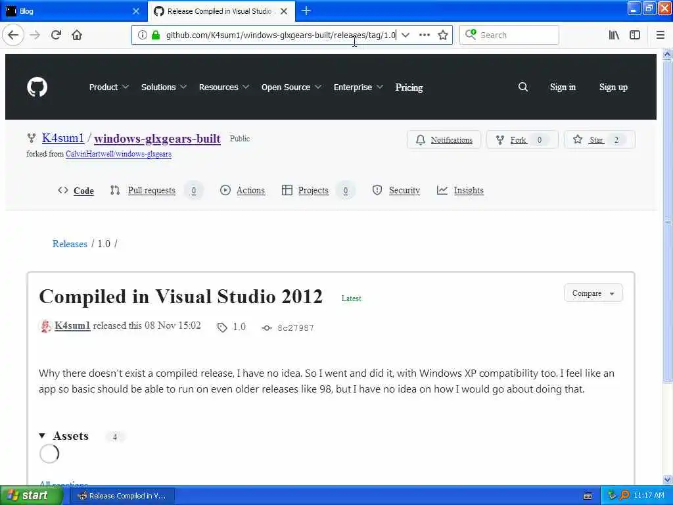Click the browser Back arrow button
Image resolution: width=673 pixels, height=505 pixels.
[13, 35]
